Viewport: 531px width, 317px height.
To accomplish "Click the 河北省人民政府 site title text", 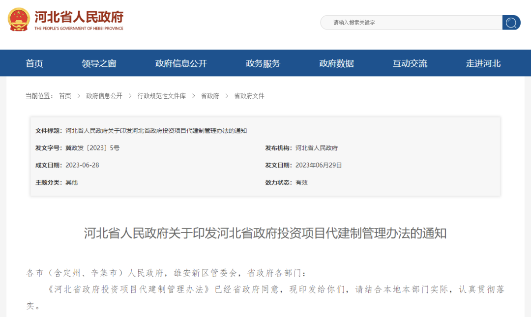I will pyautogui.click(x=79, y=17).
